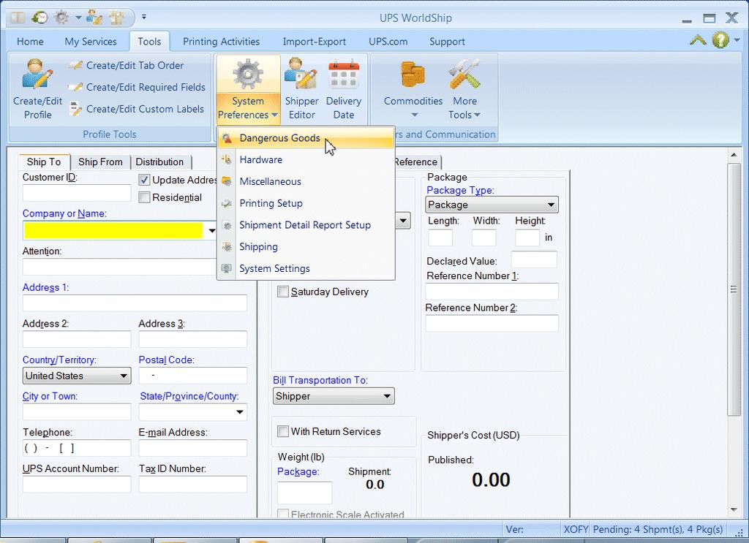This screenshot has width=749, height=543.
Task: Click the person with pencil quick access icon
Action: point(94,18)
